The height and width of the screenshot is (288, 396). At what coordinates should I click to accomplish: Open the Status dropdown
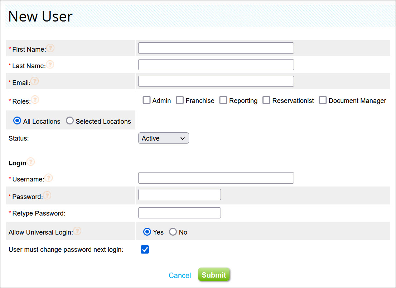click(163, 138)
